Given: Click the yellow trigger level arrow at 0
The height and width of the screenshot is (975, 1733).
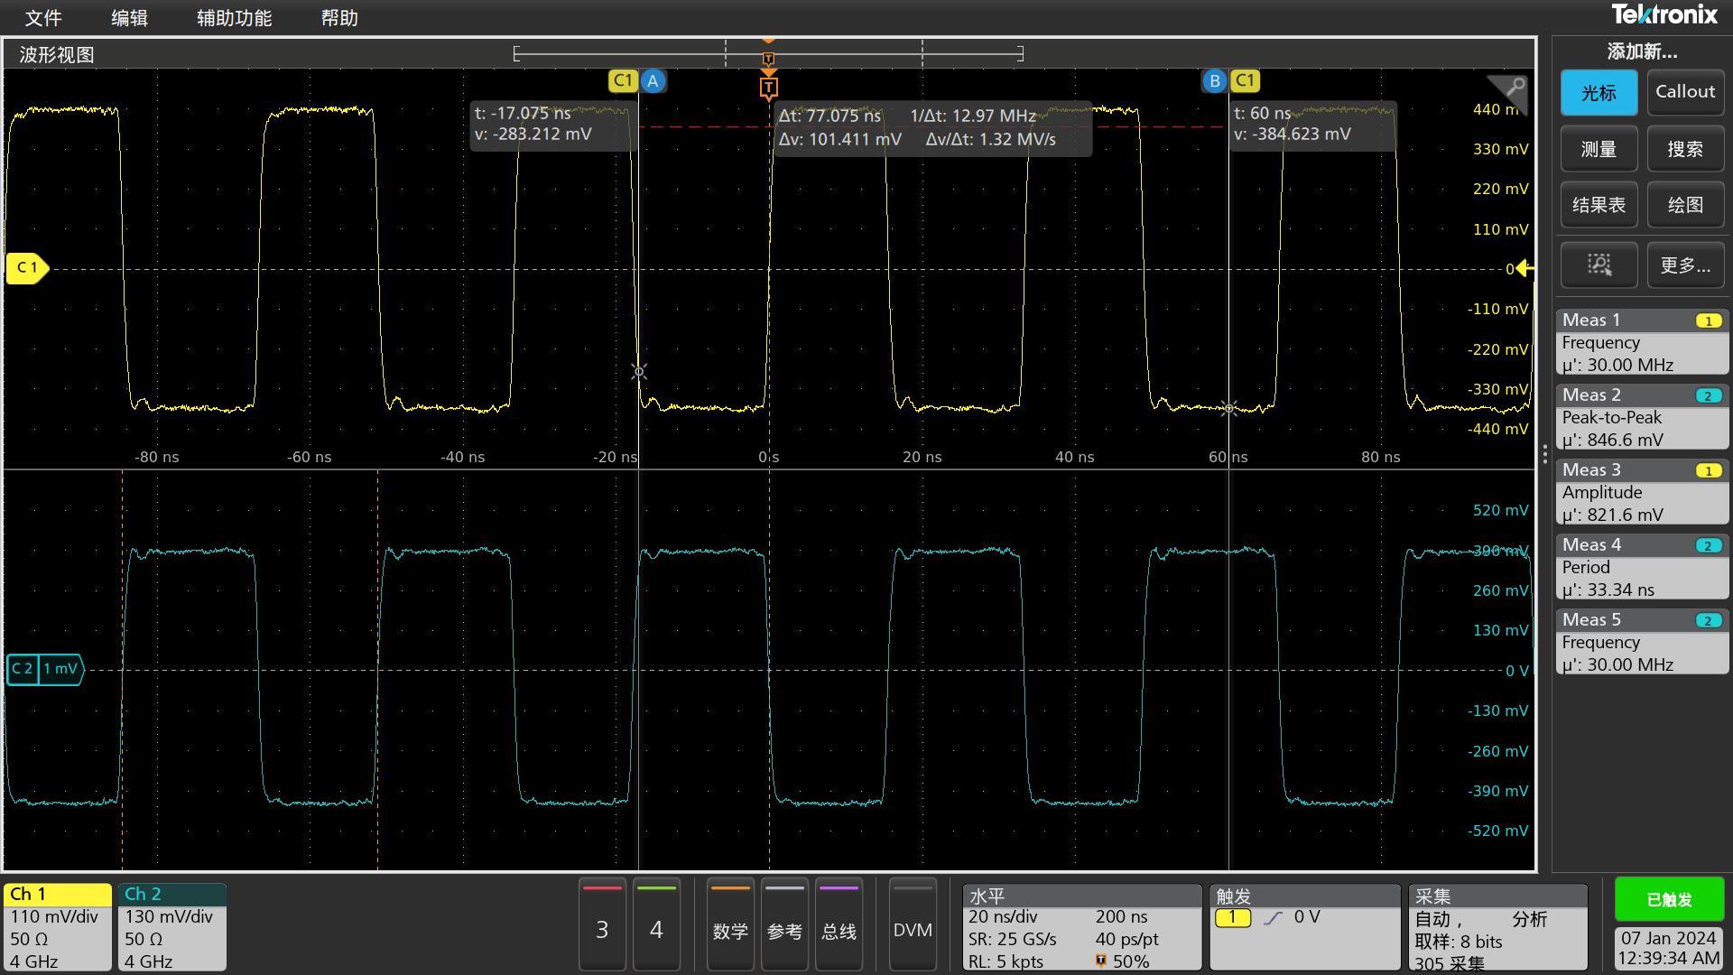Looking at the screenshot, I should pyautogui.click(x=1524, y=268).
